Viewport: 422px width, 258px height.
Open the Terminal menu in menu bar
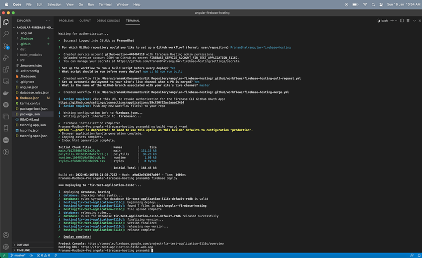[x=105, y=4]
